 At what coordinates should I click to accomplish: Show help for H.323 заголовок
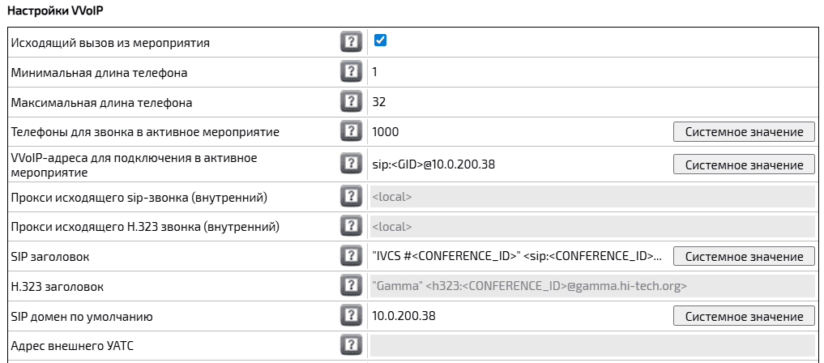(x=351, y=286)
